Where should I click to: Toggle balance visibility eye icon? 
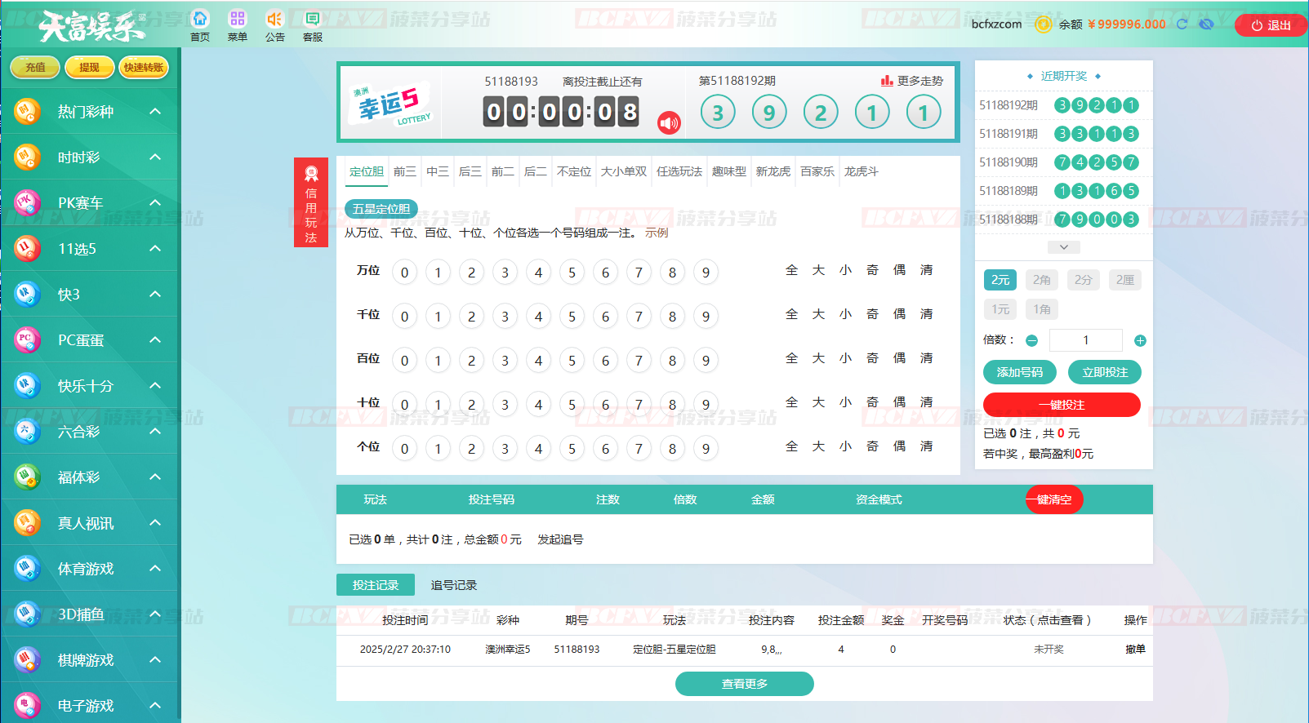1206,24
